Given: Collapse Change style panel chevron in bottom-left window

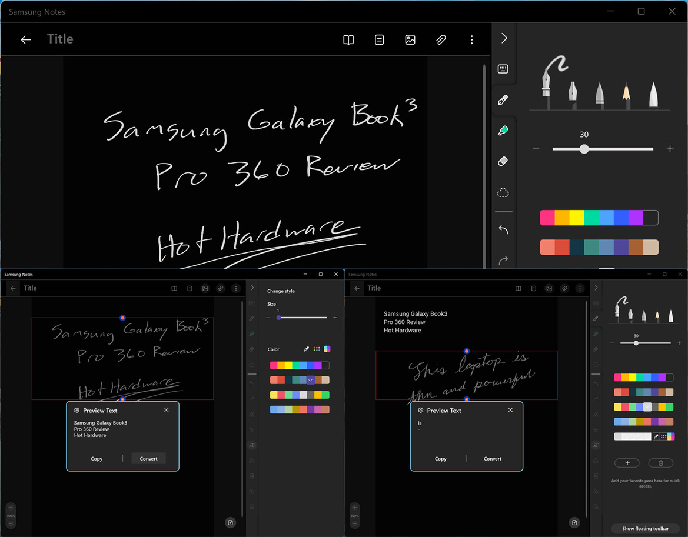Looking at the screenshot, I should [252, 288].
